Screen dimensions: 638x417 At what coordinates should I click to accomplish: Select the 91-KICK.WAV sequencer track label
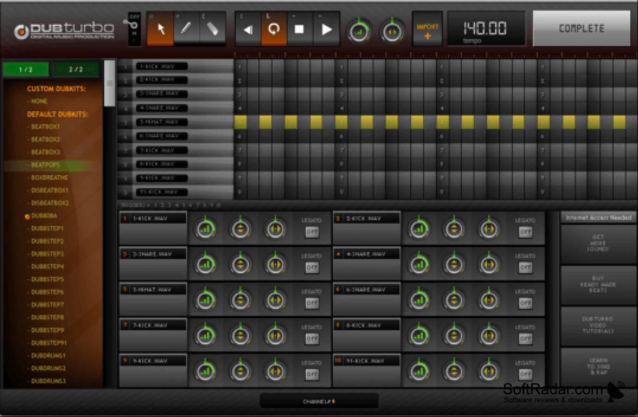tap(162, 192)
